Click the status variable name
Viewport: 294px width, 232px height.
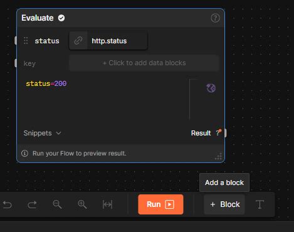[x=47, y=41]
